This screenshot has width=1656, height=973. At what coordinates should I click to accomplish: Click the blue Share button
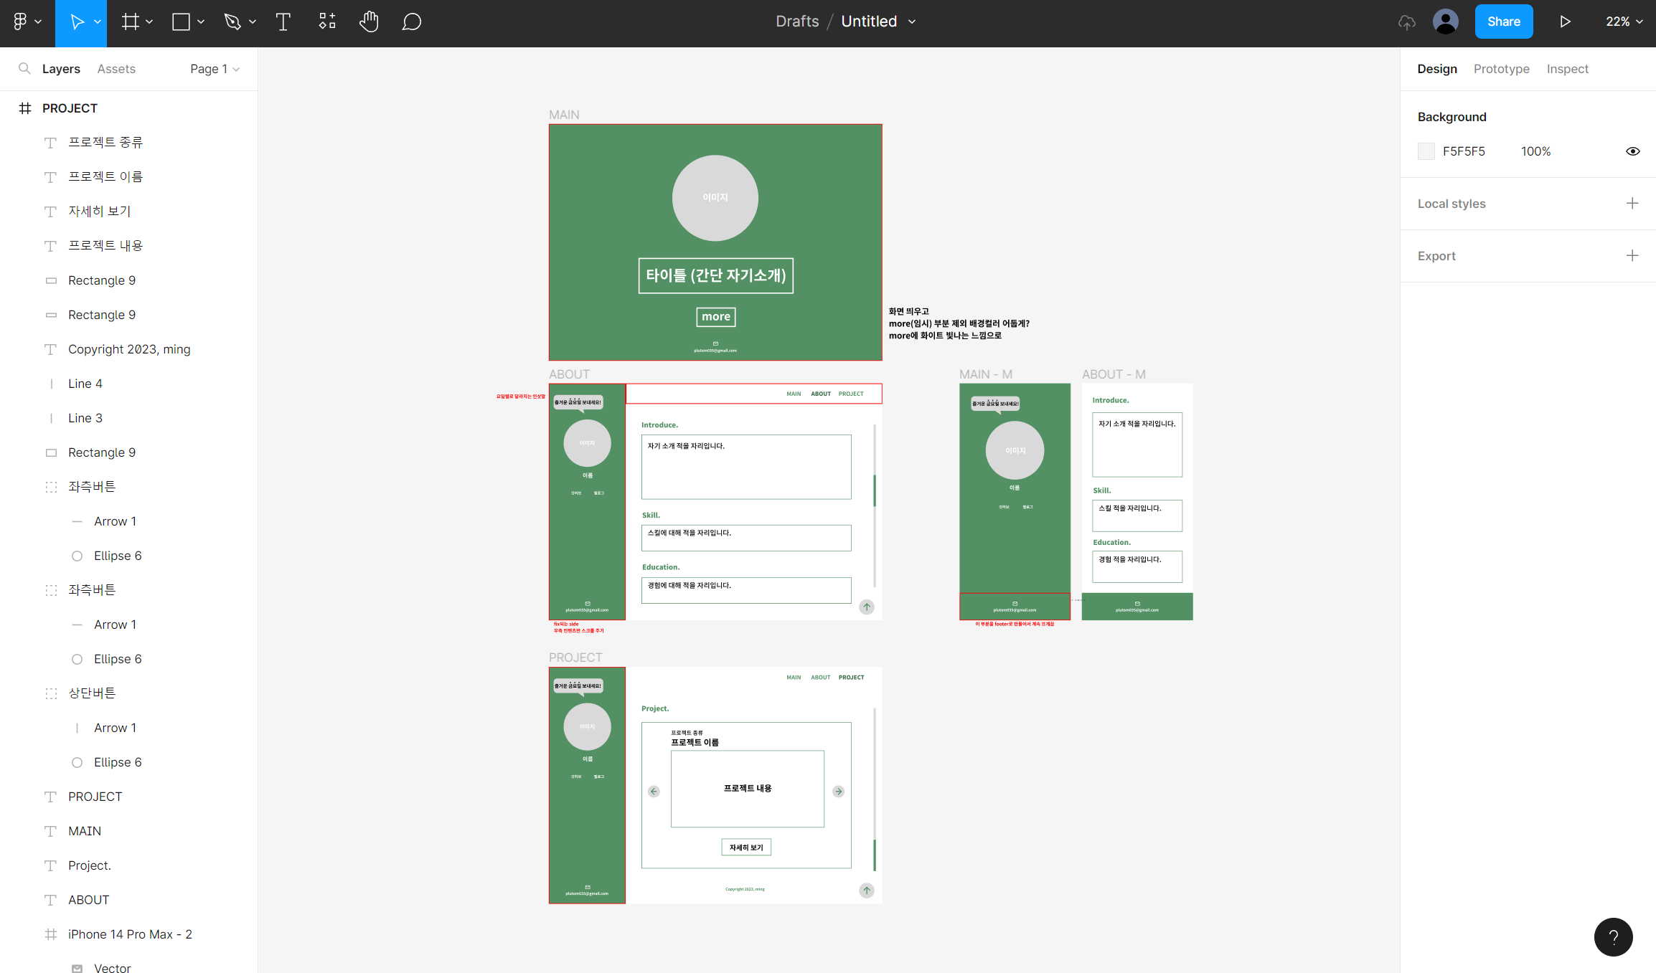click(1503, 22)
